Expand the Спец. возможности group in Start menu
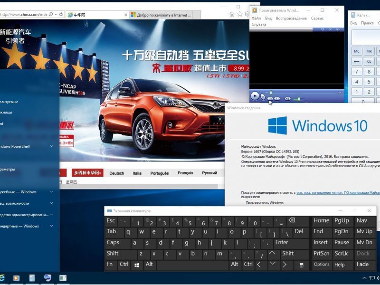This screenshot has width=380, height=285. [52, 203]
